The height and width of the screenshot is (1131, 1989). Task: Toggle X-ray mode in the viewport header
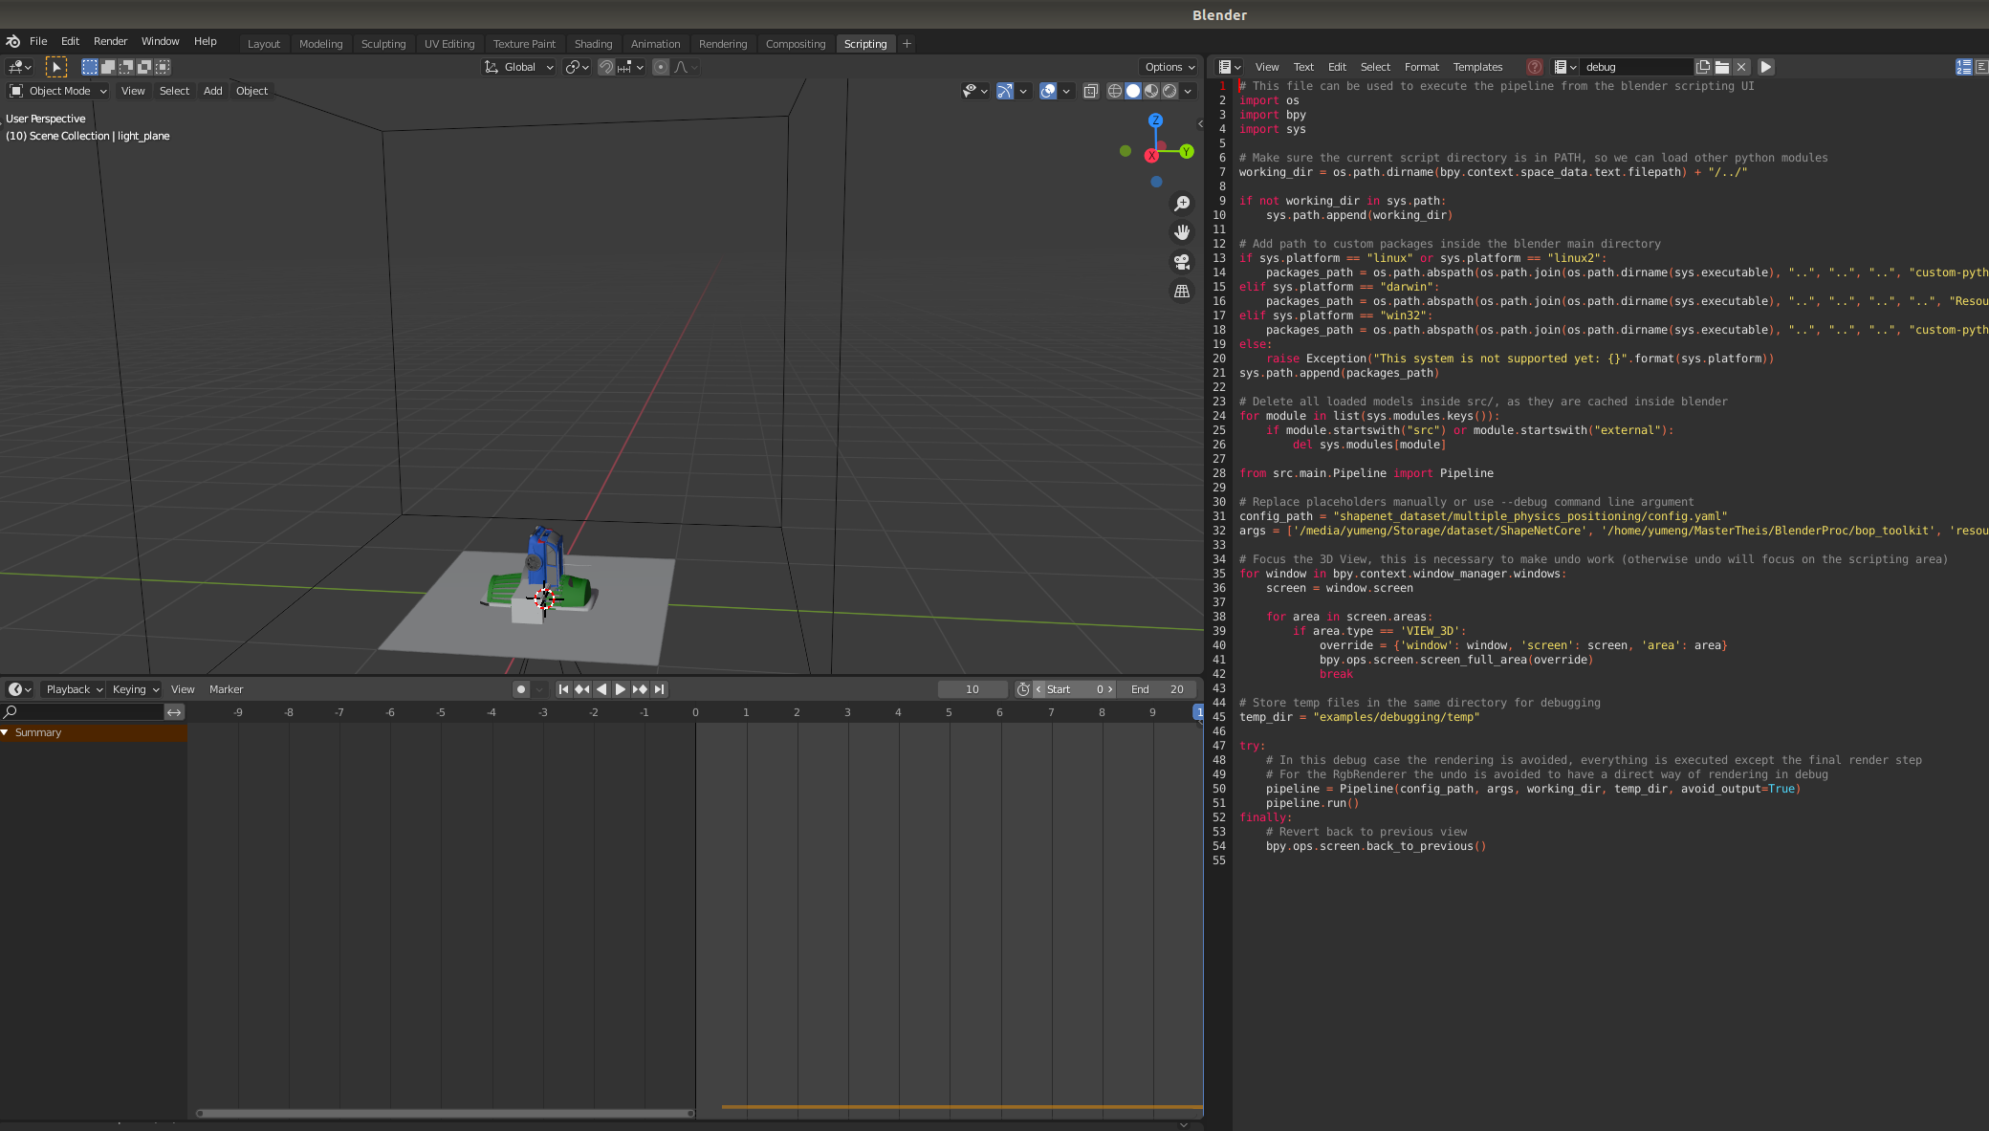(x=1091, y=90)
